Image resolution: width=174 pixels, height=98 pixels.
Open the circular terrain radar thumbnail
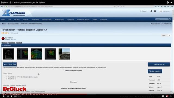click(36, 54)
